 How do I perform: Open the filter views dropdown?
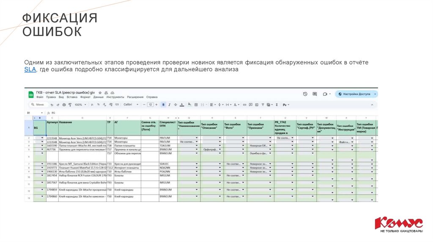tap(269, 105)
